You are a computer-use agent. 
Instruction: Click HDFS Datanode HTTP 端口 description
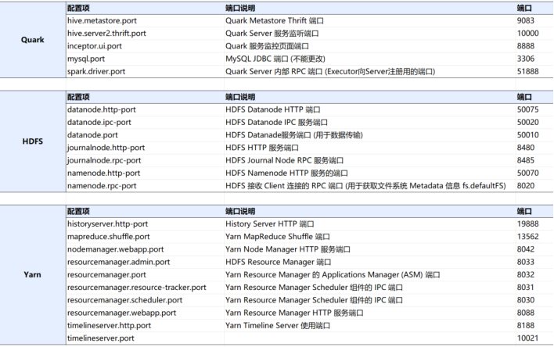pos(370,109)
